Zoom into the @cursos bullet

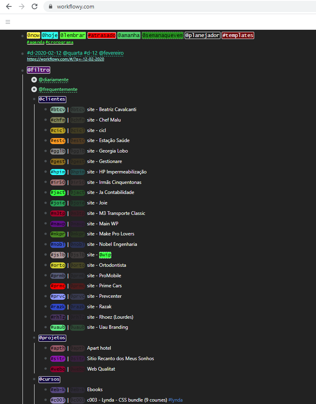tap(34, 379)
